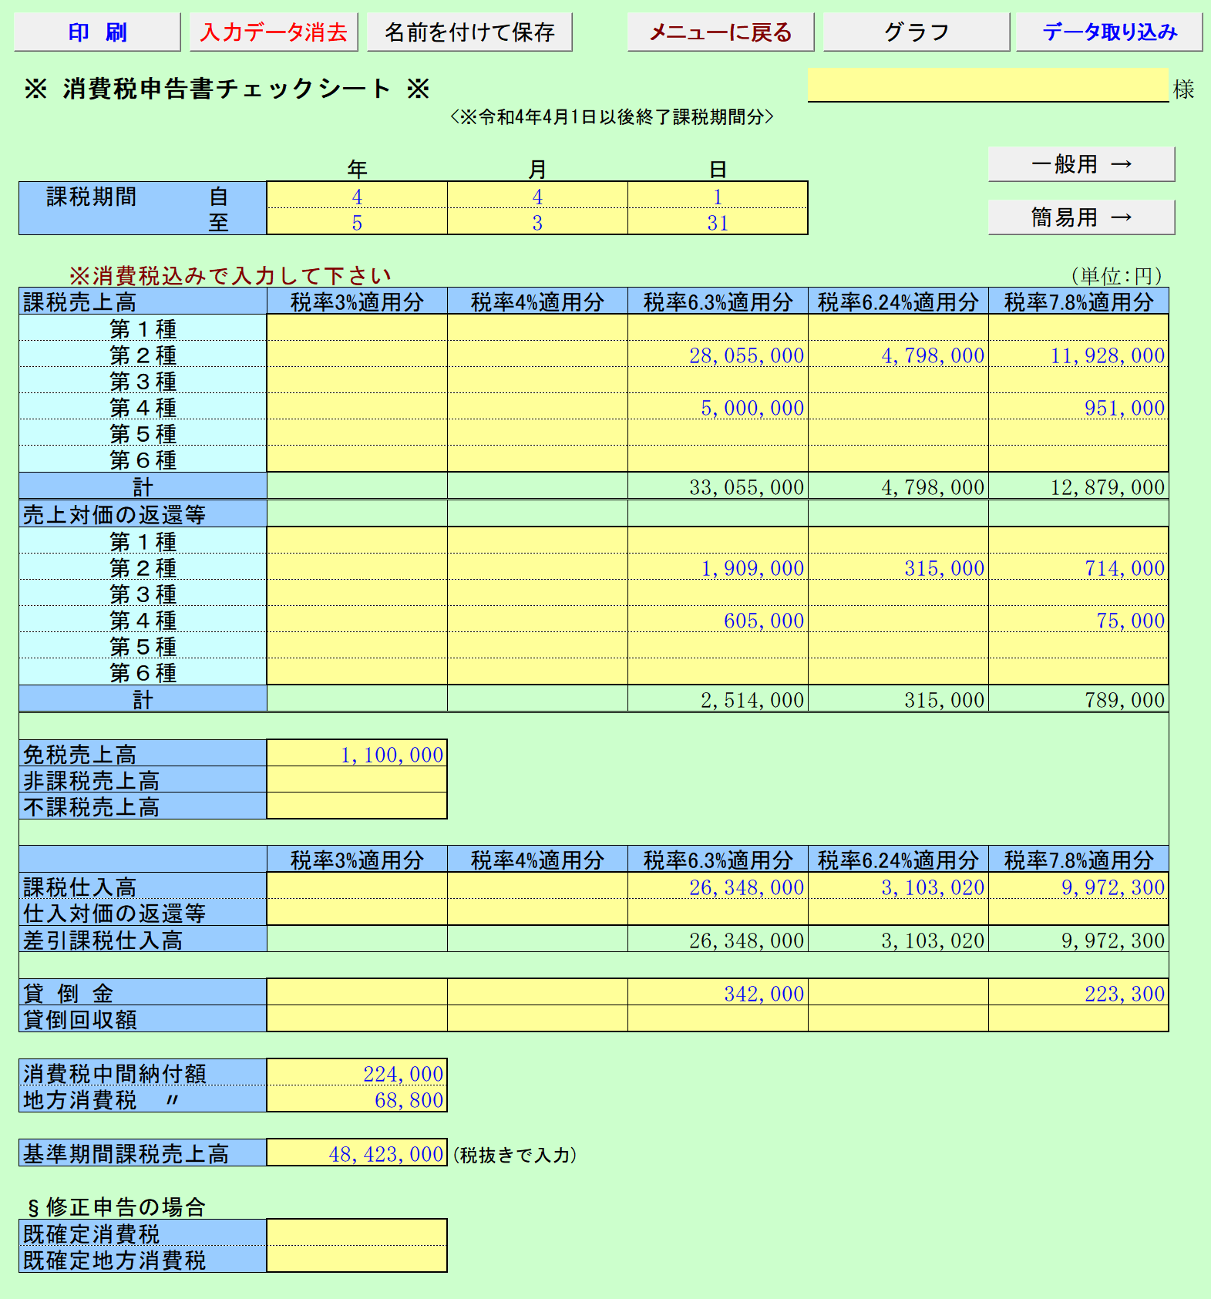The width and height of the screenshot is (1211, 1299).
Task: Select cell with 4,798,000 in 第2種 row
Action: click(x=898, y=355)
